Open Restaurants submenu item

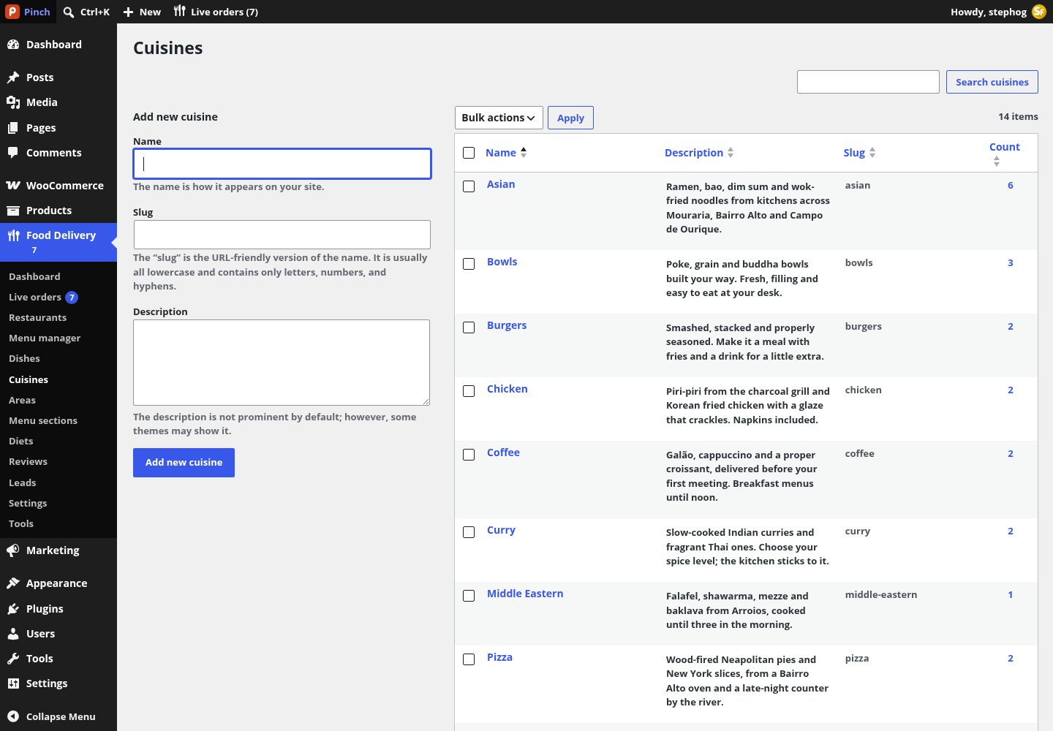tap(37, 317)
